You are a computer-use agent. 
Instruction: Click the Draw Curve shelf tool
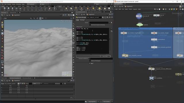tap(41, 9)
